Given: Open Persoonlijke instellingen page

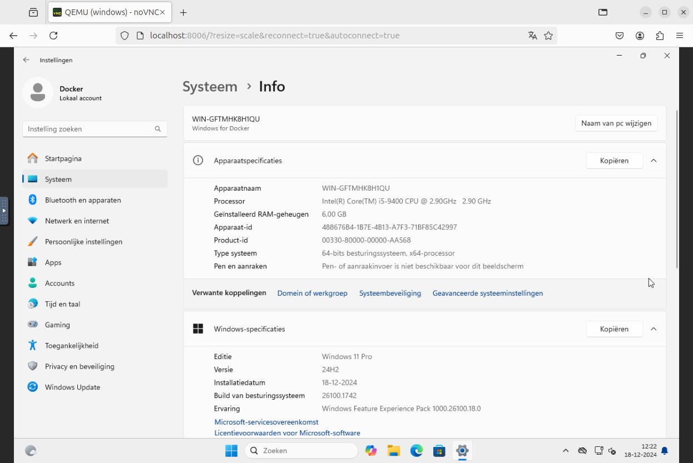Looking at the screenshot, I should (x=95, y=242).
